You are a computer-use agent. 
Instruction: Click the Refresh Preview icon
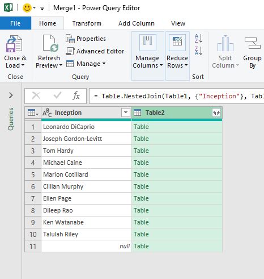[x=50, y=43]
